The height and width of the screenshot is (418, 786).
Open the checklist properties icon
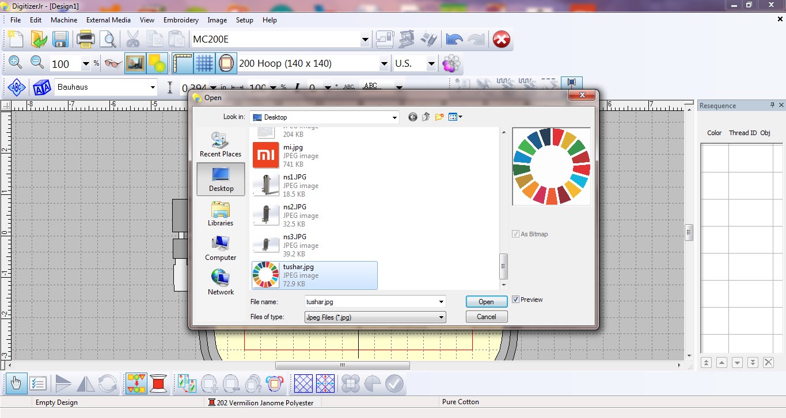(x=38, y=383)
